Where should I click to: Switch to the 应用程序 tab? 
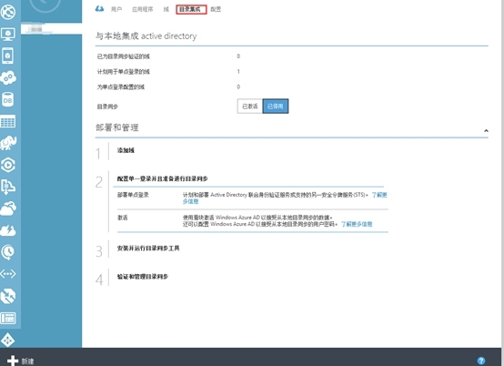click(143, 9)
